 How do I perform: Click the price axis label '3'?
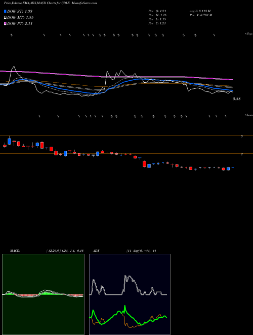click(241, 136)
